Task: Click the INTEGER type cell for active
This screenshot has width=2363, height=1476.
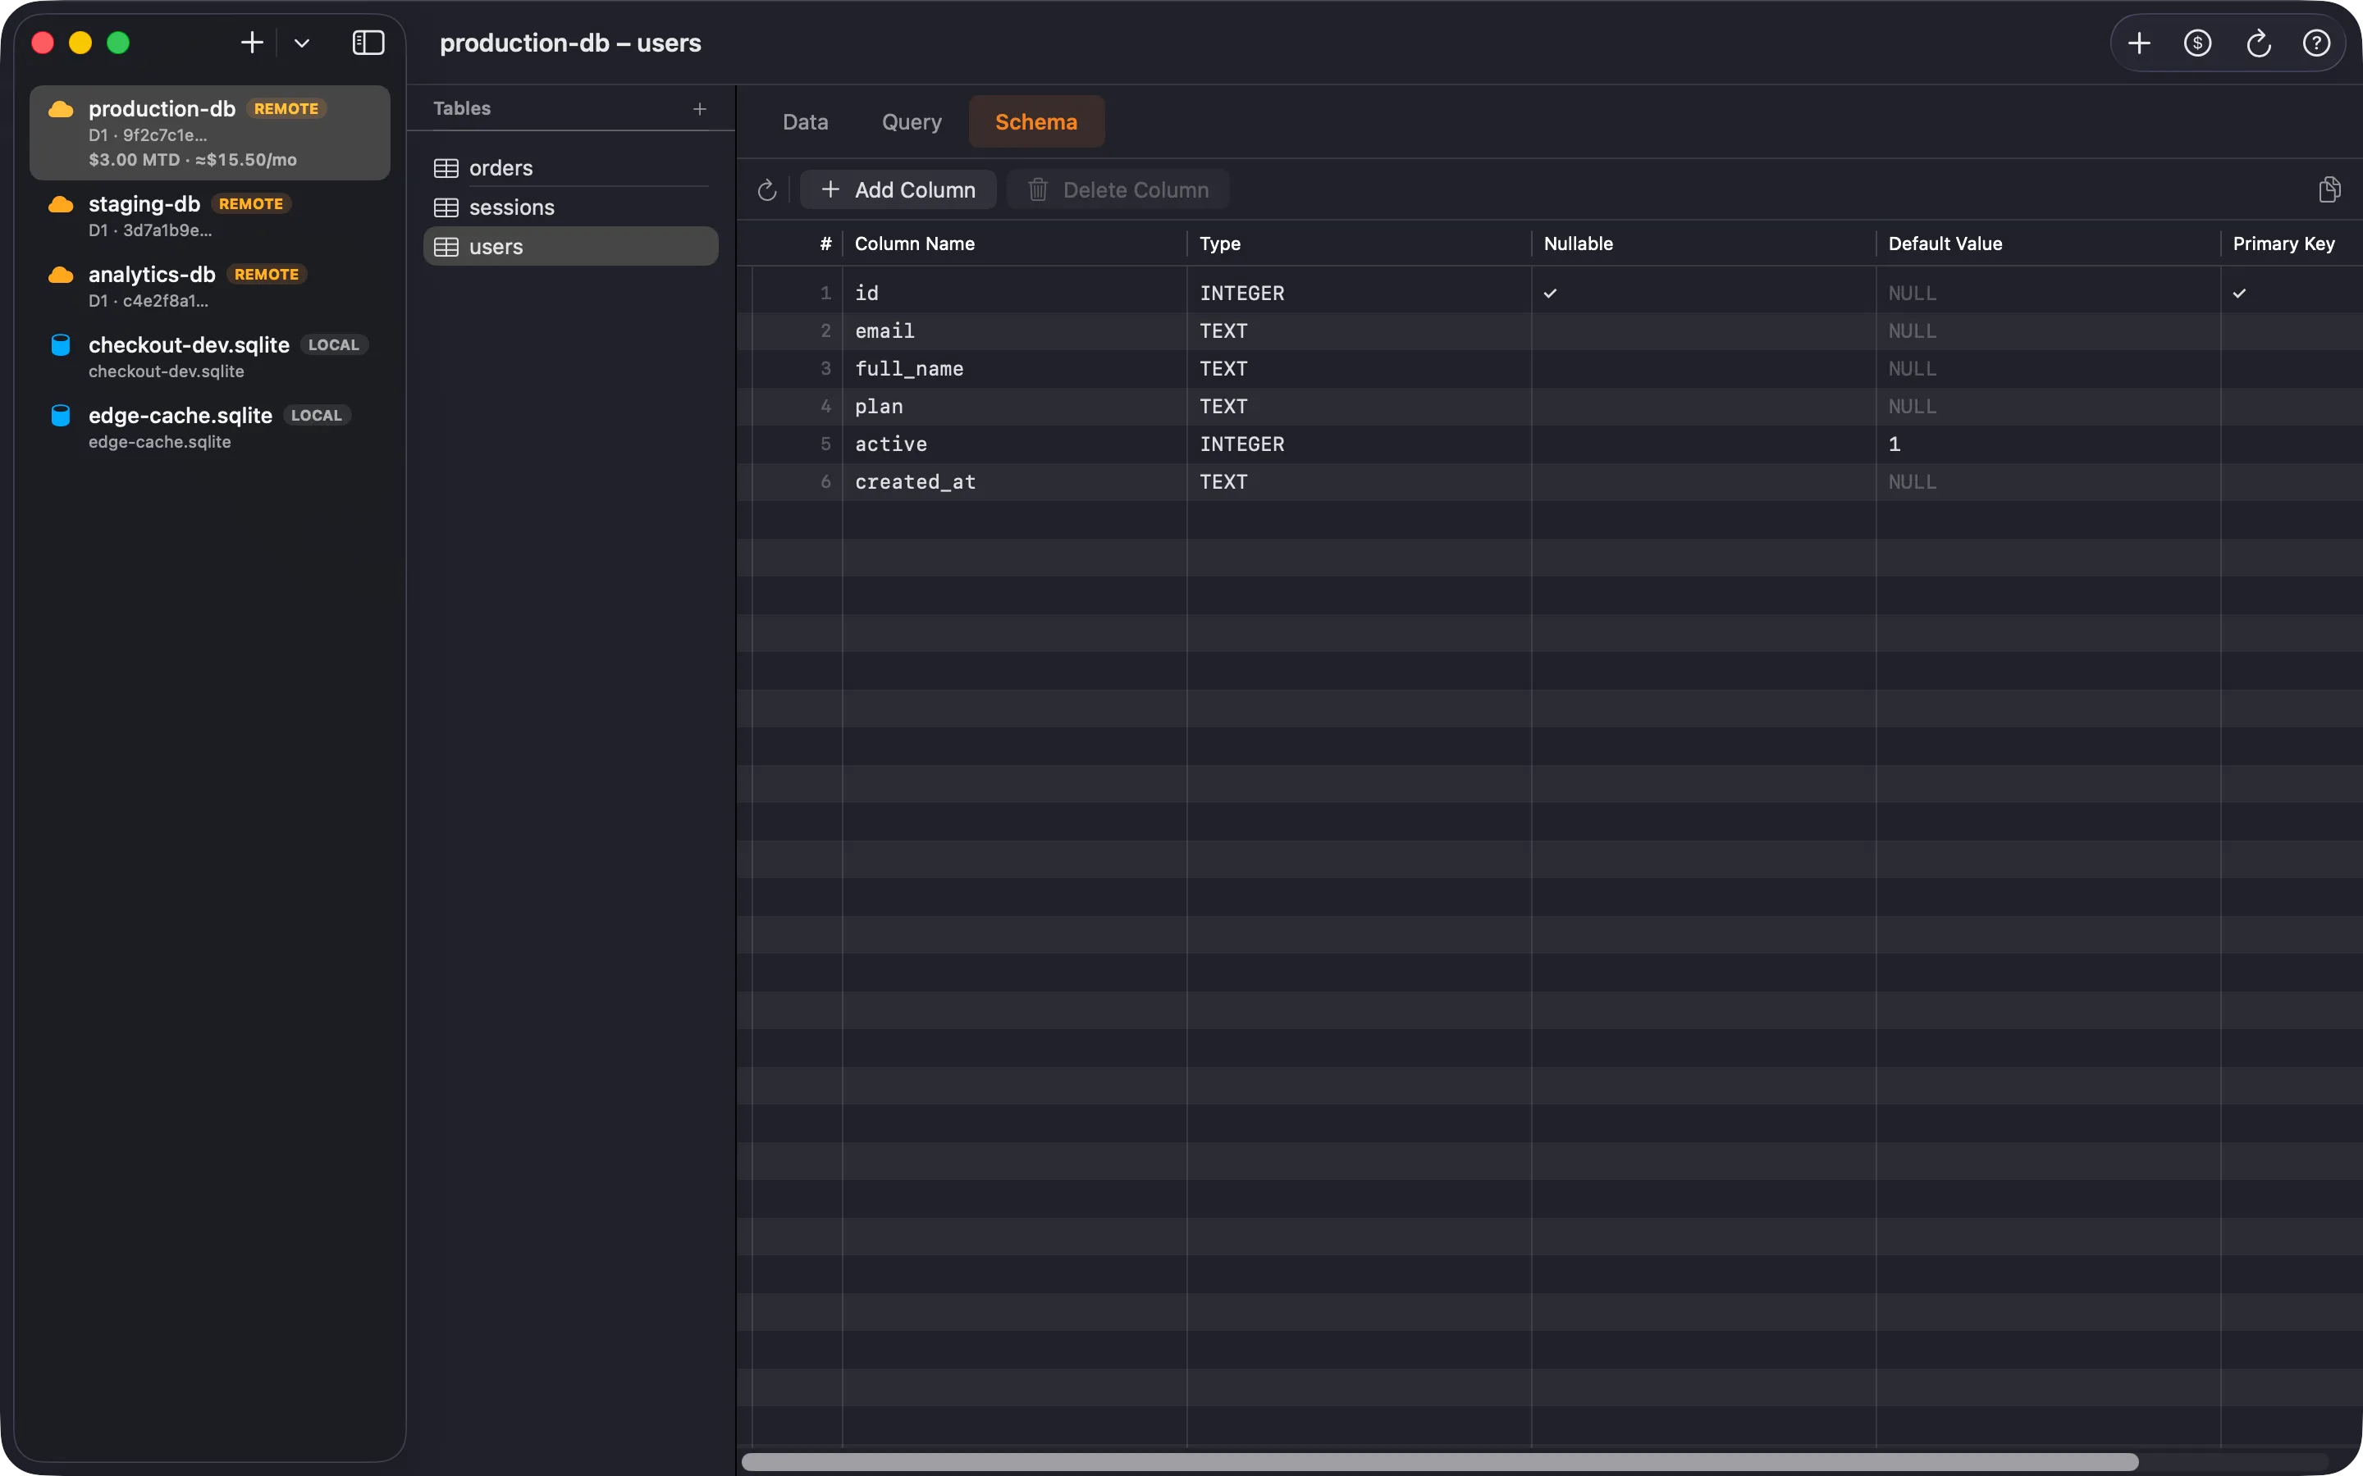Action: (1360, 444)
